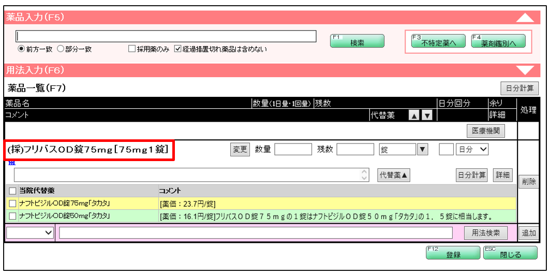Click the 代替薬▲ toggle button
The height and width of the screenshot is (274, 550).
394,175
